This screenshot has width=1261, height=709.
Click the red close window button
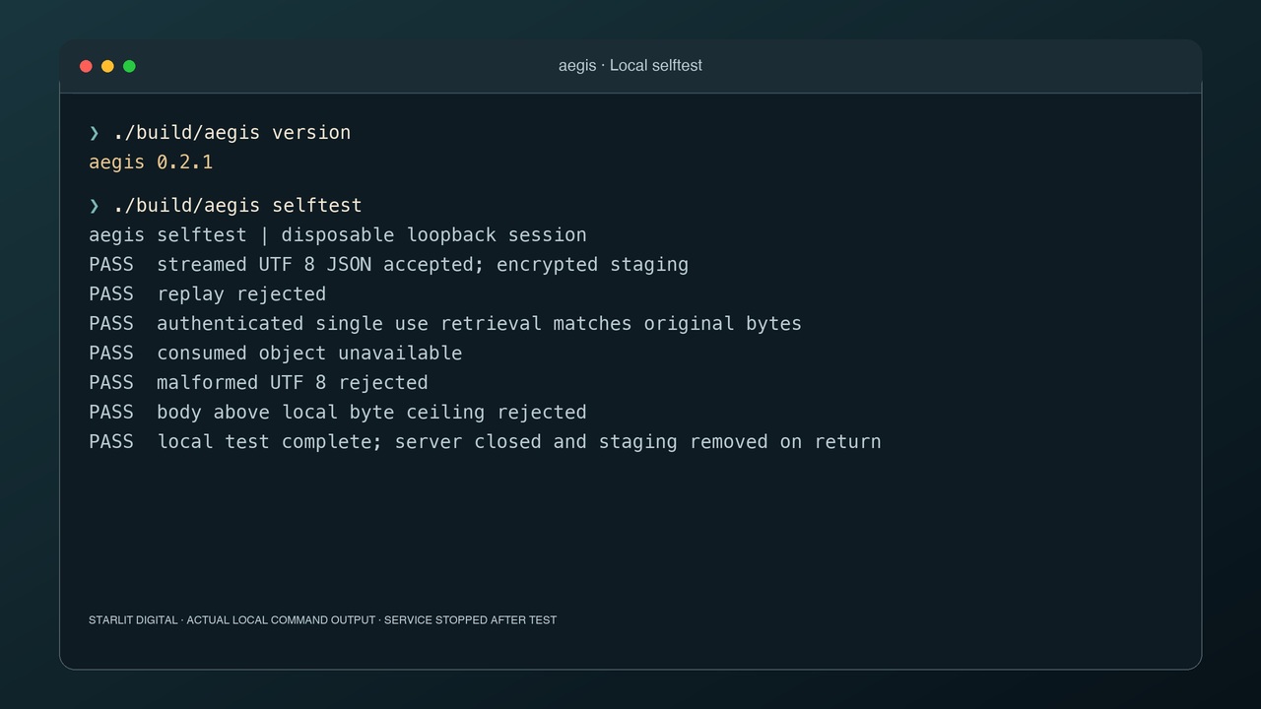pos(86,66)
